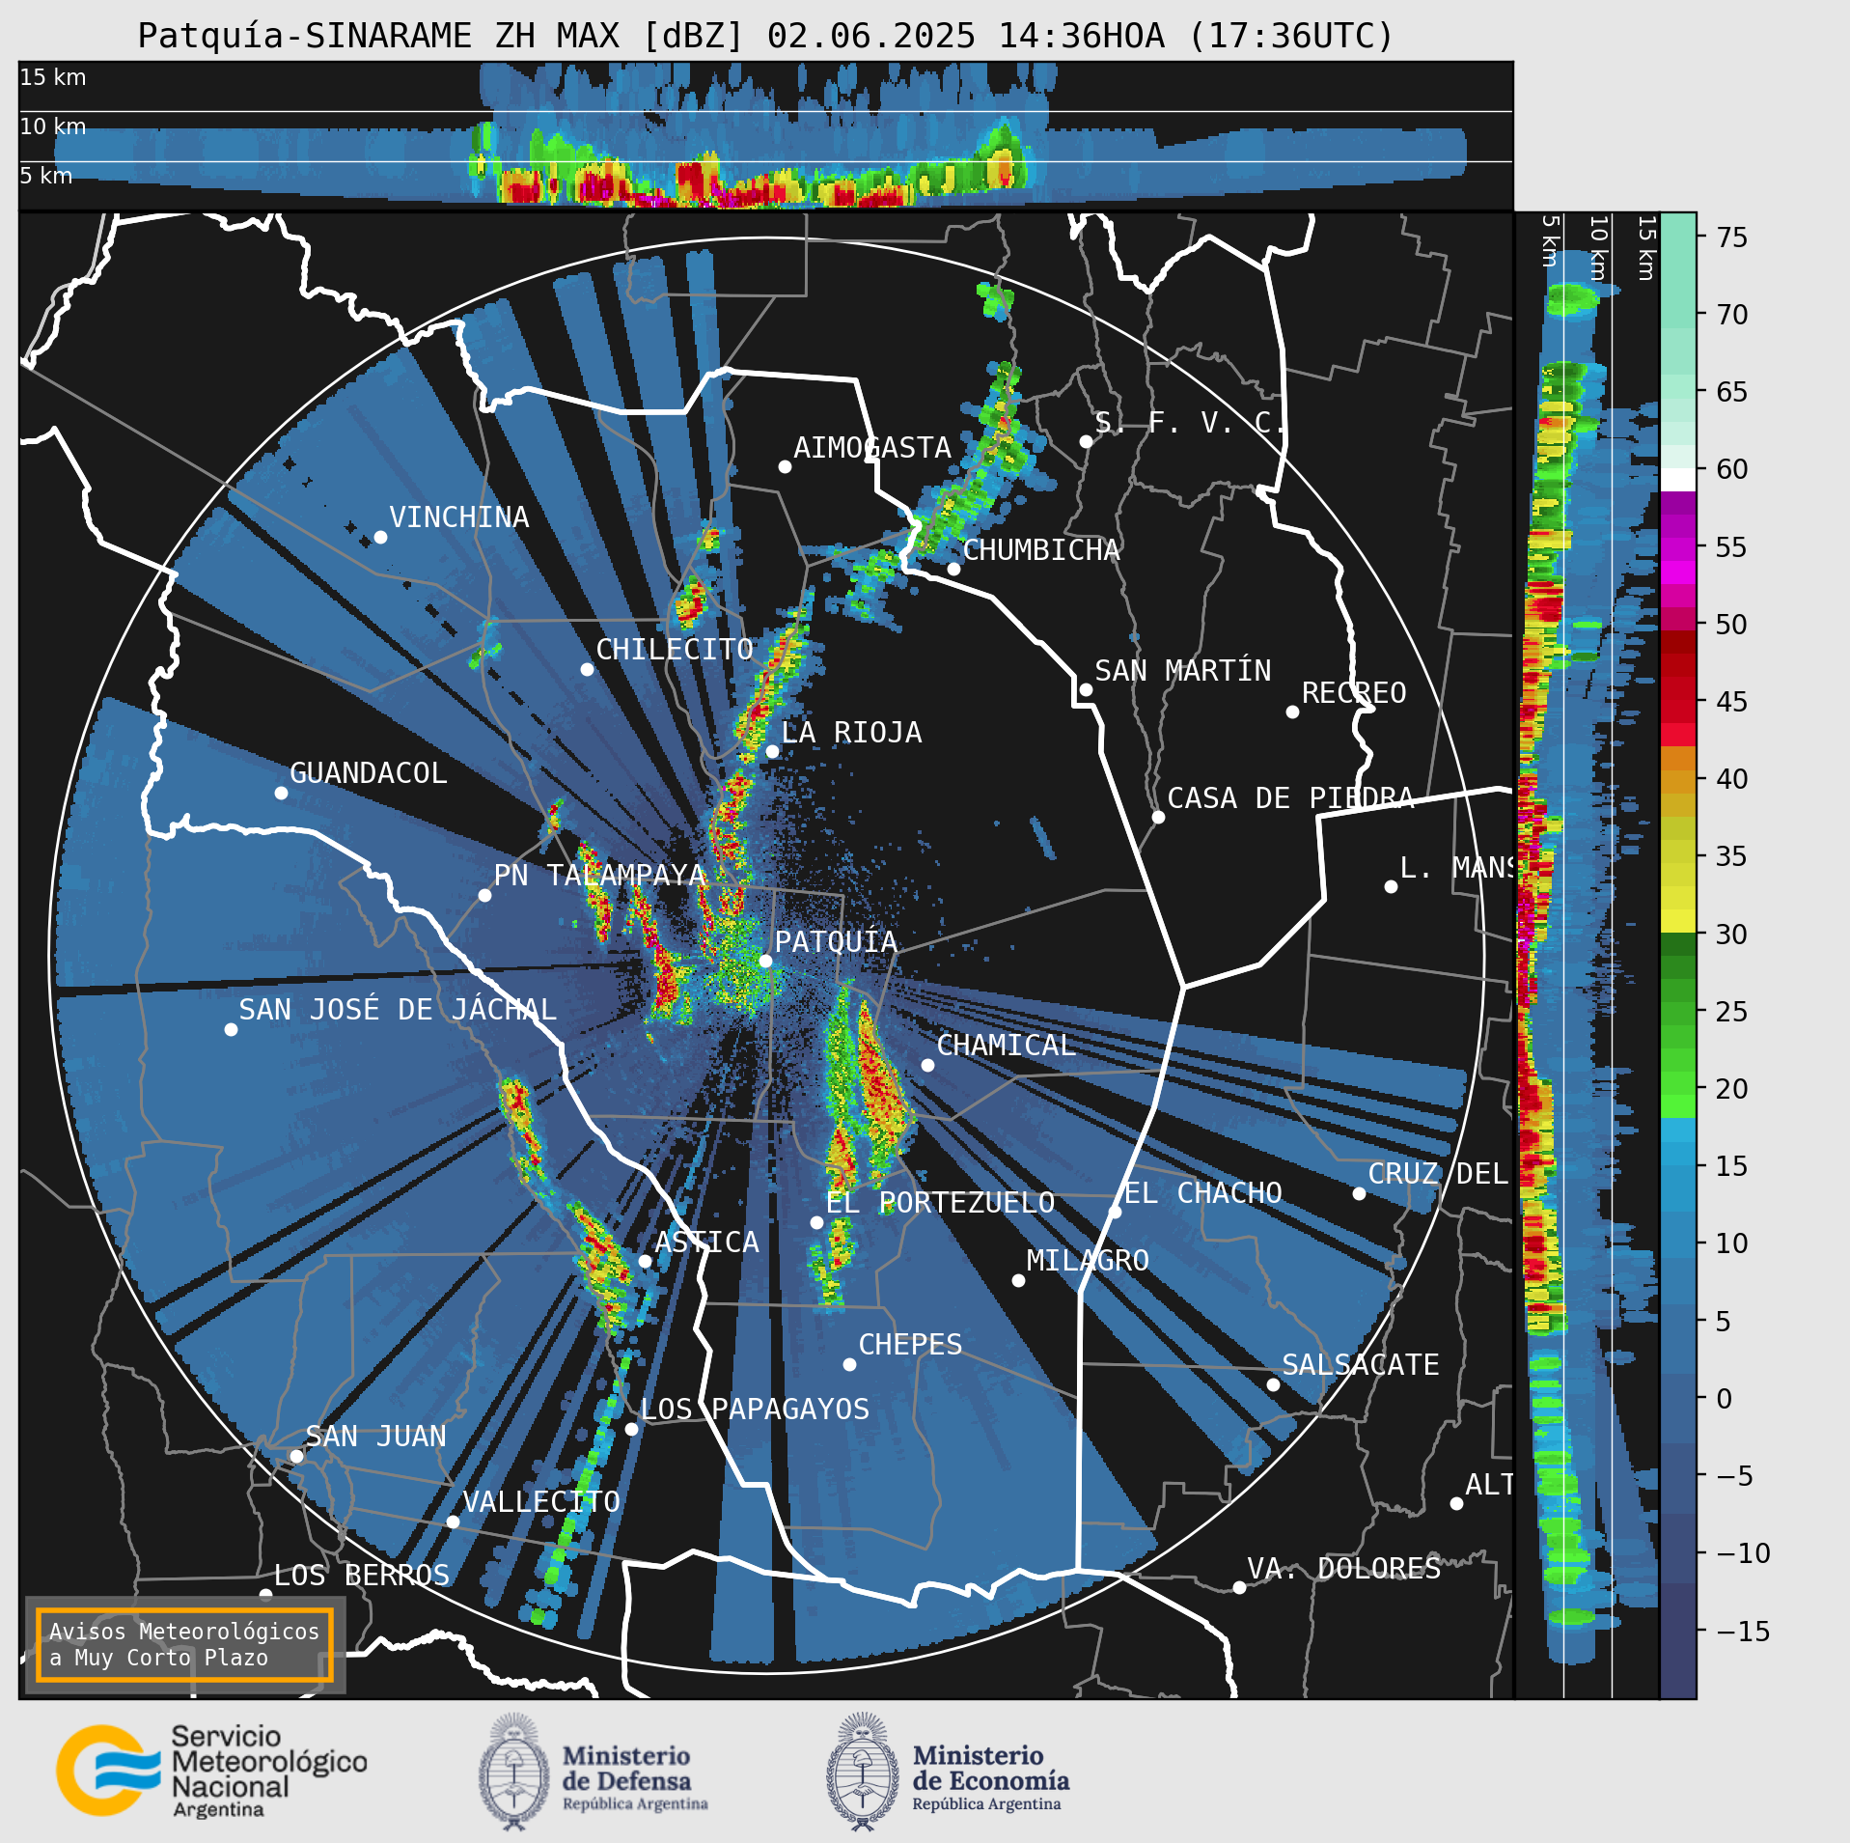
Task: Click the Ministerio de Economía emblem
Action: 863,1772
